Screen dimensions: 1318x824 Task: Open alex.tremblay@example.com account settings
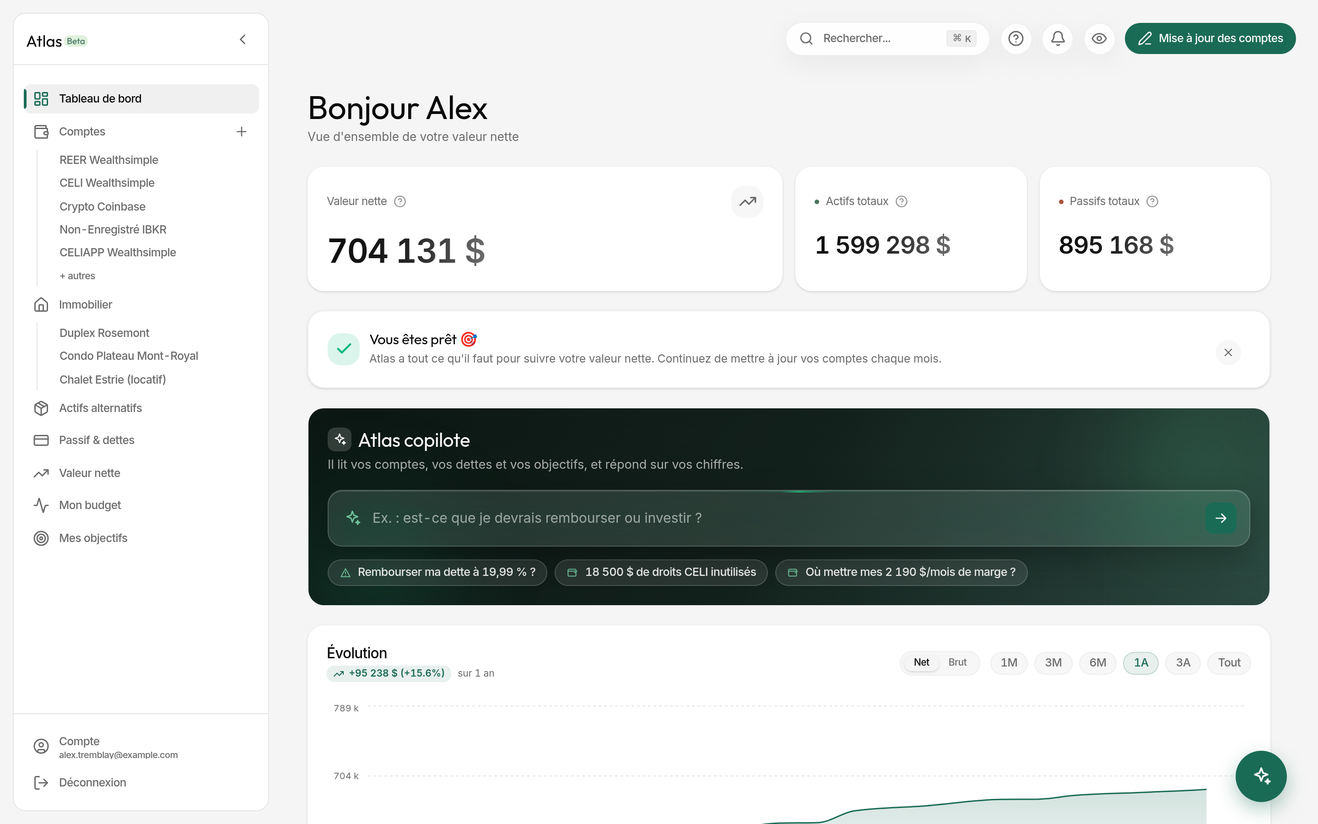pos(118,755)
